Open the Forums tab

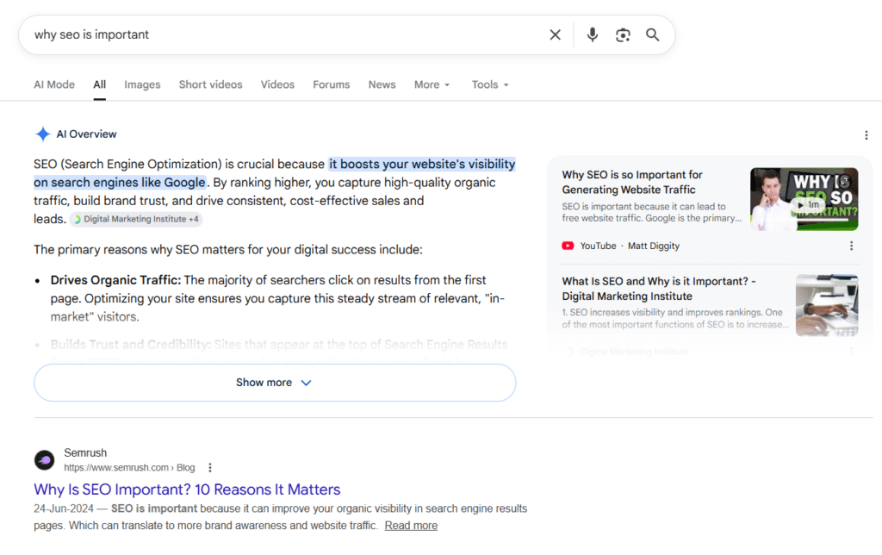click(x=332, y=84)
